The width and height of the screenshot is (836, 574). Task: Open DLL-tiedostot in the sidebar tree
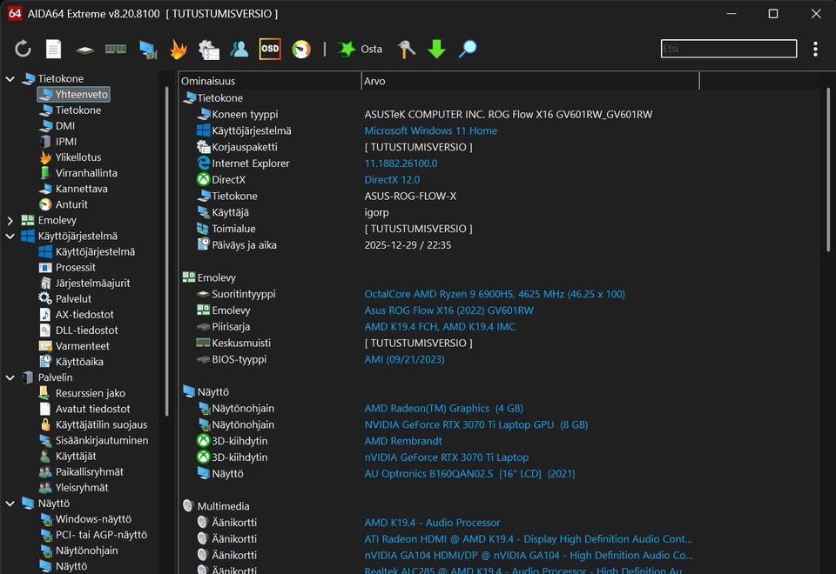86,330
